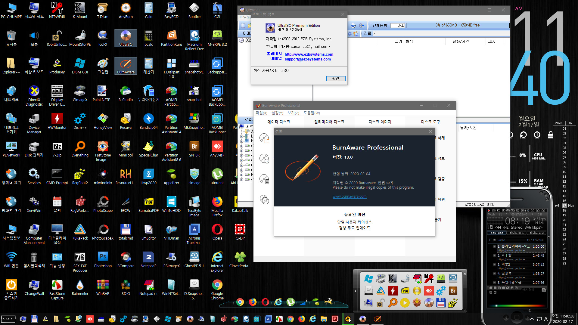This screenshot has width=578, height=325.
Task: Click the 데이터 디스크 category heading
Action: click(279, 122)
